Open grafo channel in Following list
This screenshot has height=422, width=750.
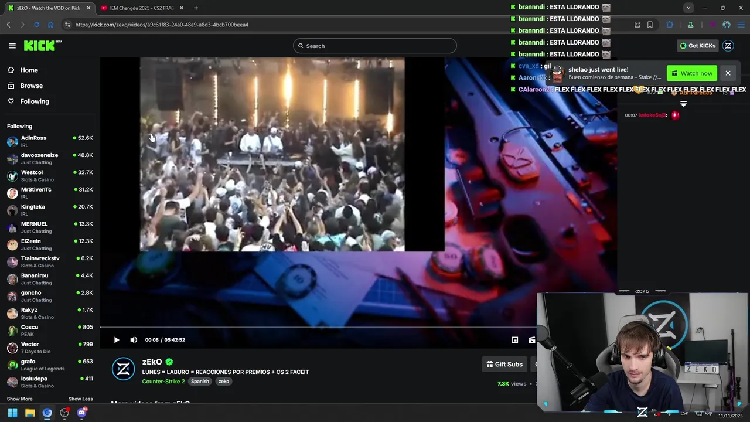click(x=50, y=365)
